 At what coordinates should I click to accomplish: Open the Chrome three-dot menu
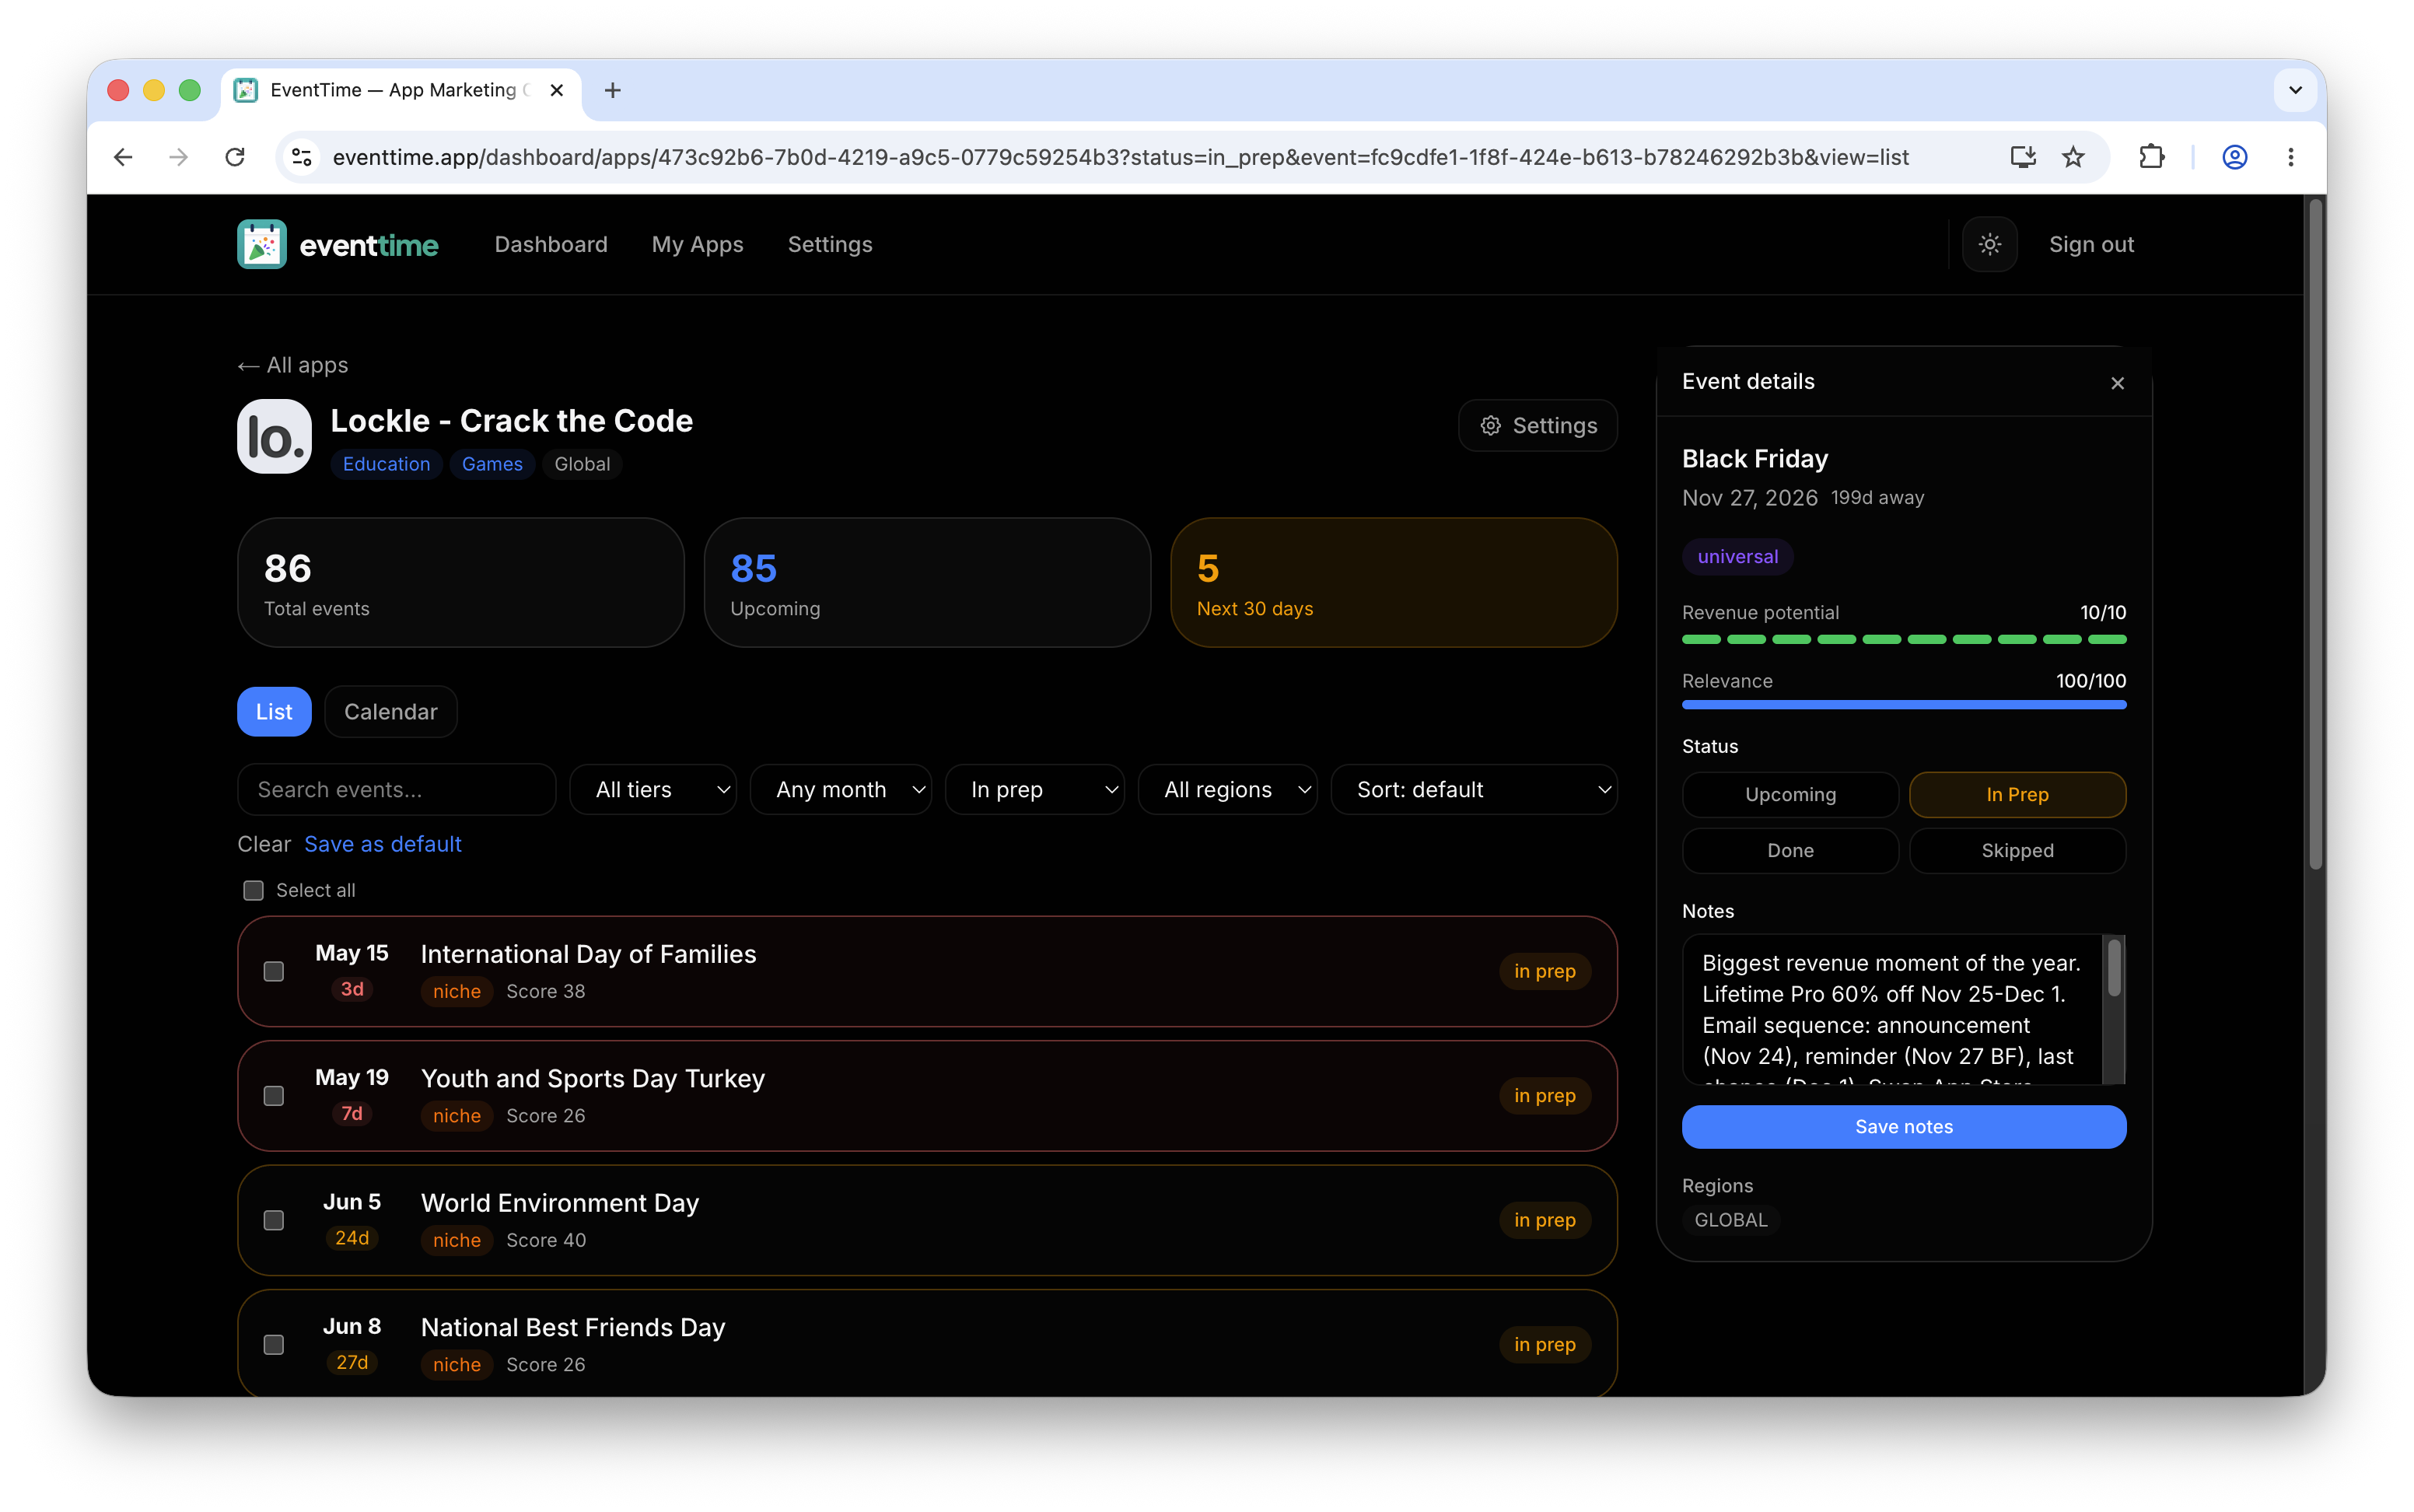click(2291, 157)
